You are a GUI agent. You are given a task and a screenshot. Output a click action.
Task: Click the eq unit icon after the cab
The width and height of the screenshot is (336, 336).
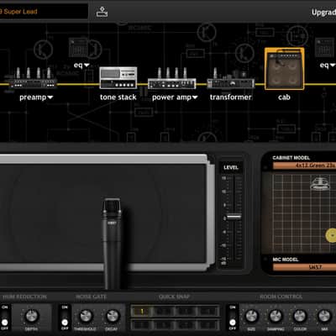[325, 48]
